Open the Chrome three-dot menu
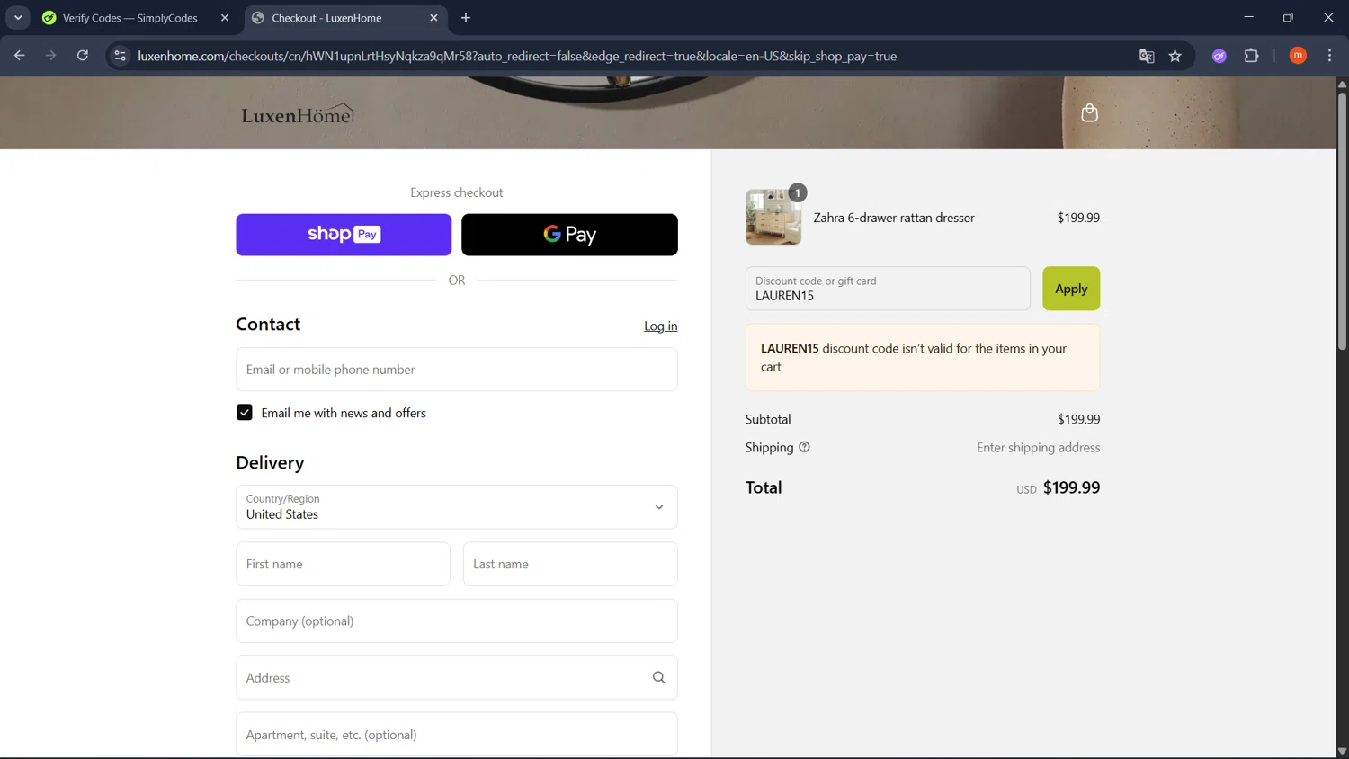Image resolution: width=1349 pixels, height=759 pixels. click(x=1329, y=56)
